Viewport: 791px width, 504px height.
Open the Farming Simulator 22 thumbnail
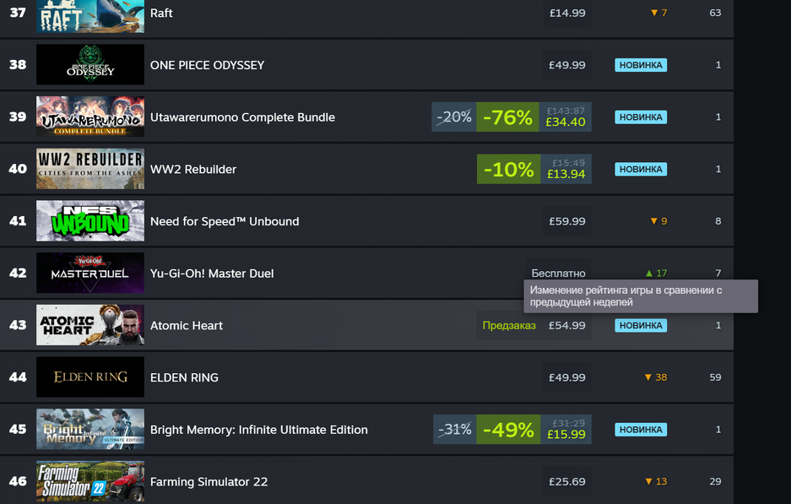coord(90,480)
